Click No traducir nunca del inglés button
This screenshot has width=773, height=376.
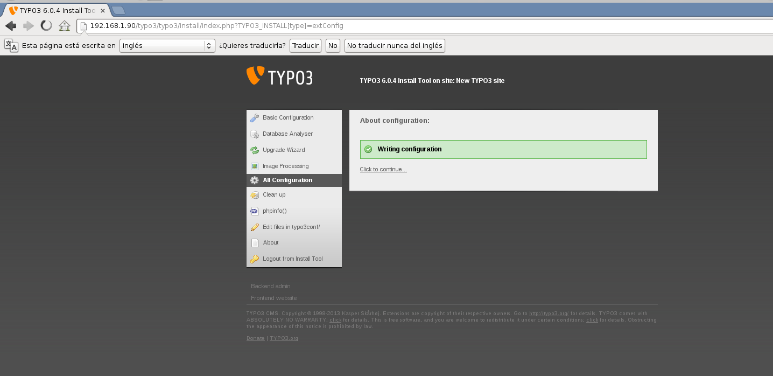click(395, 46)
